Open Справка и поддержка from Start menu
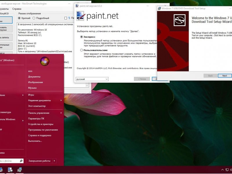The width and height of the screenshot is (232, 174). click(x=40, y=135)
